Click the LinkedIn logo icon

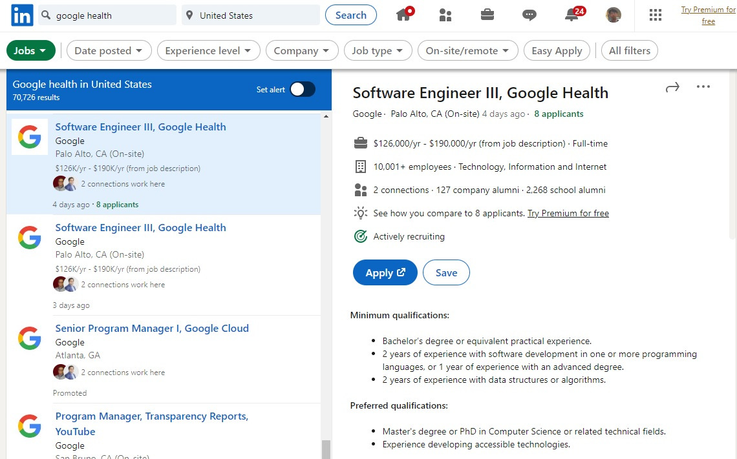click(22, 15)
